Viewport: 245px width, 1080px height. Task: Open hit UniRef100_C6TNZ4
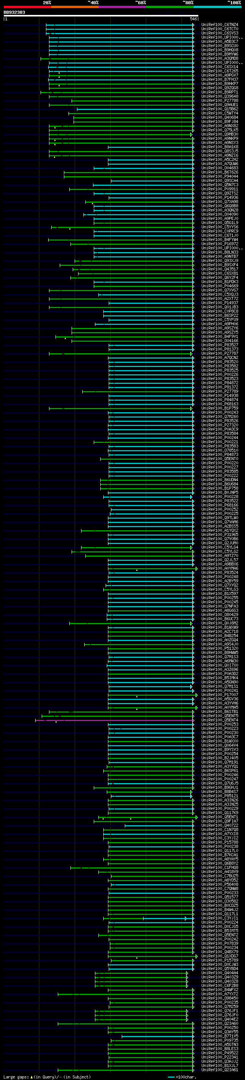pos(220,25)
